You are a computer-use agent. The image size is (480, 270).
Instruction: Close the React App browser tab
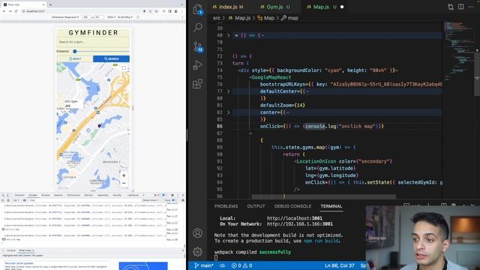point(43,4)
